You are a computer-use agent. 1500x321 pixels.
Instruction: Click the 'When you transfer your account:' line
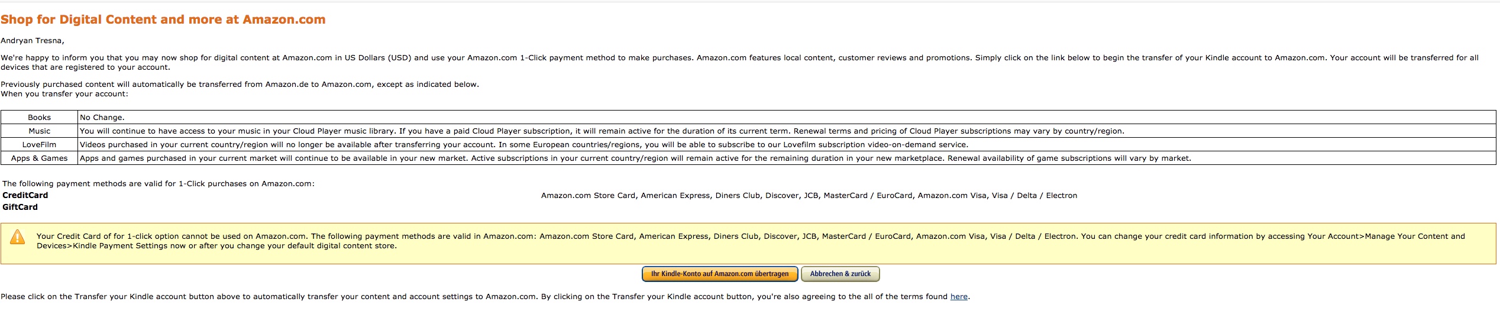[x=64, y=94]
